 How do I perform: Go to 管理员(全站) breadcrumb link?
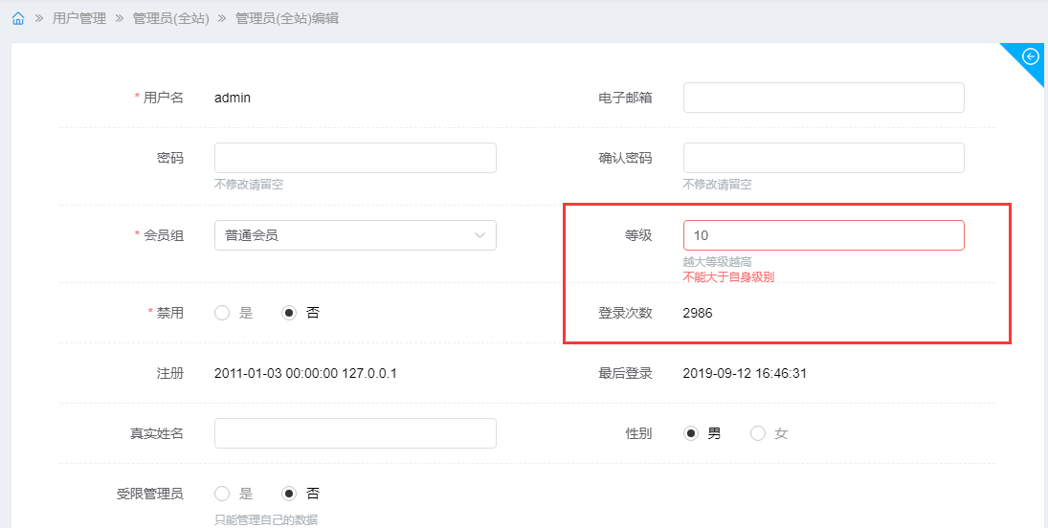pyautogui.click(x=170, y=18)
